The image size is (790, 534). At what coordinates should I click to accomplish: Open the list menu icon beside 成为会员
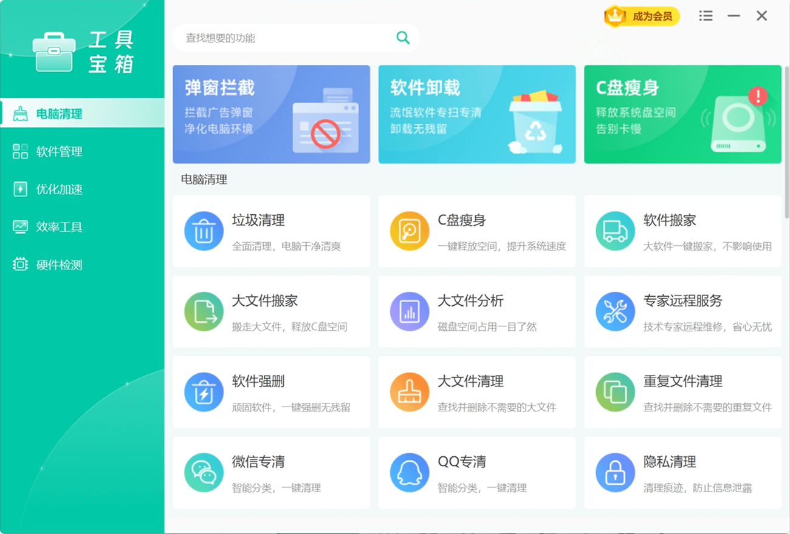(706, 16)
